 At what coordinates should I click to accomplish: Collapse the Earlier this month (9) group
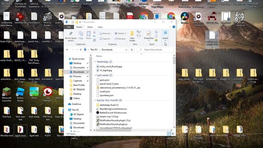pos(95,100)
